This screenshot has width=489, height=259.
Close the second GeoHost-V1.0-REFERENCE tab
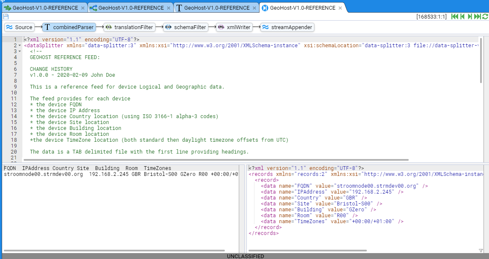(x=169, y=8)
